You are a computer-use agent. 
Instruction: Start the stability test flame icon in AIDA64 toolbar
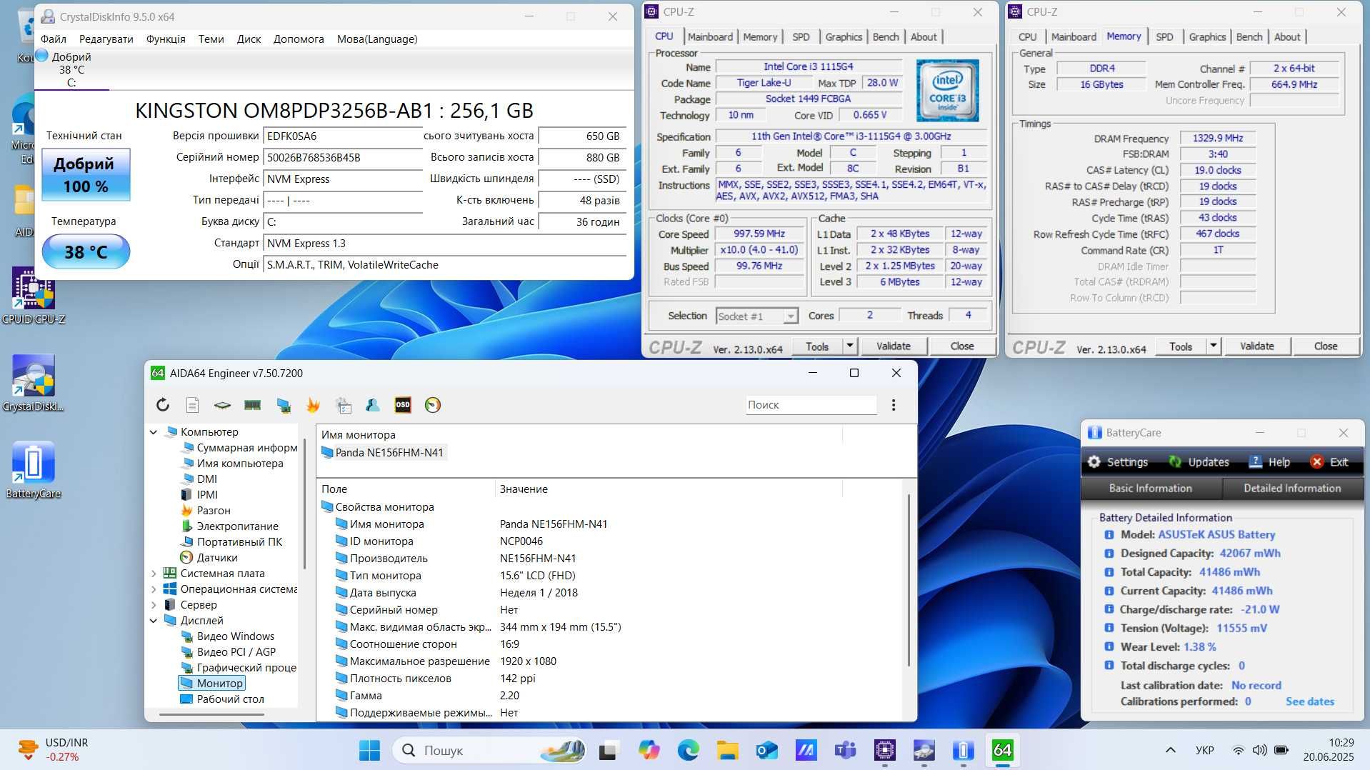coord(313,405)
